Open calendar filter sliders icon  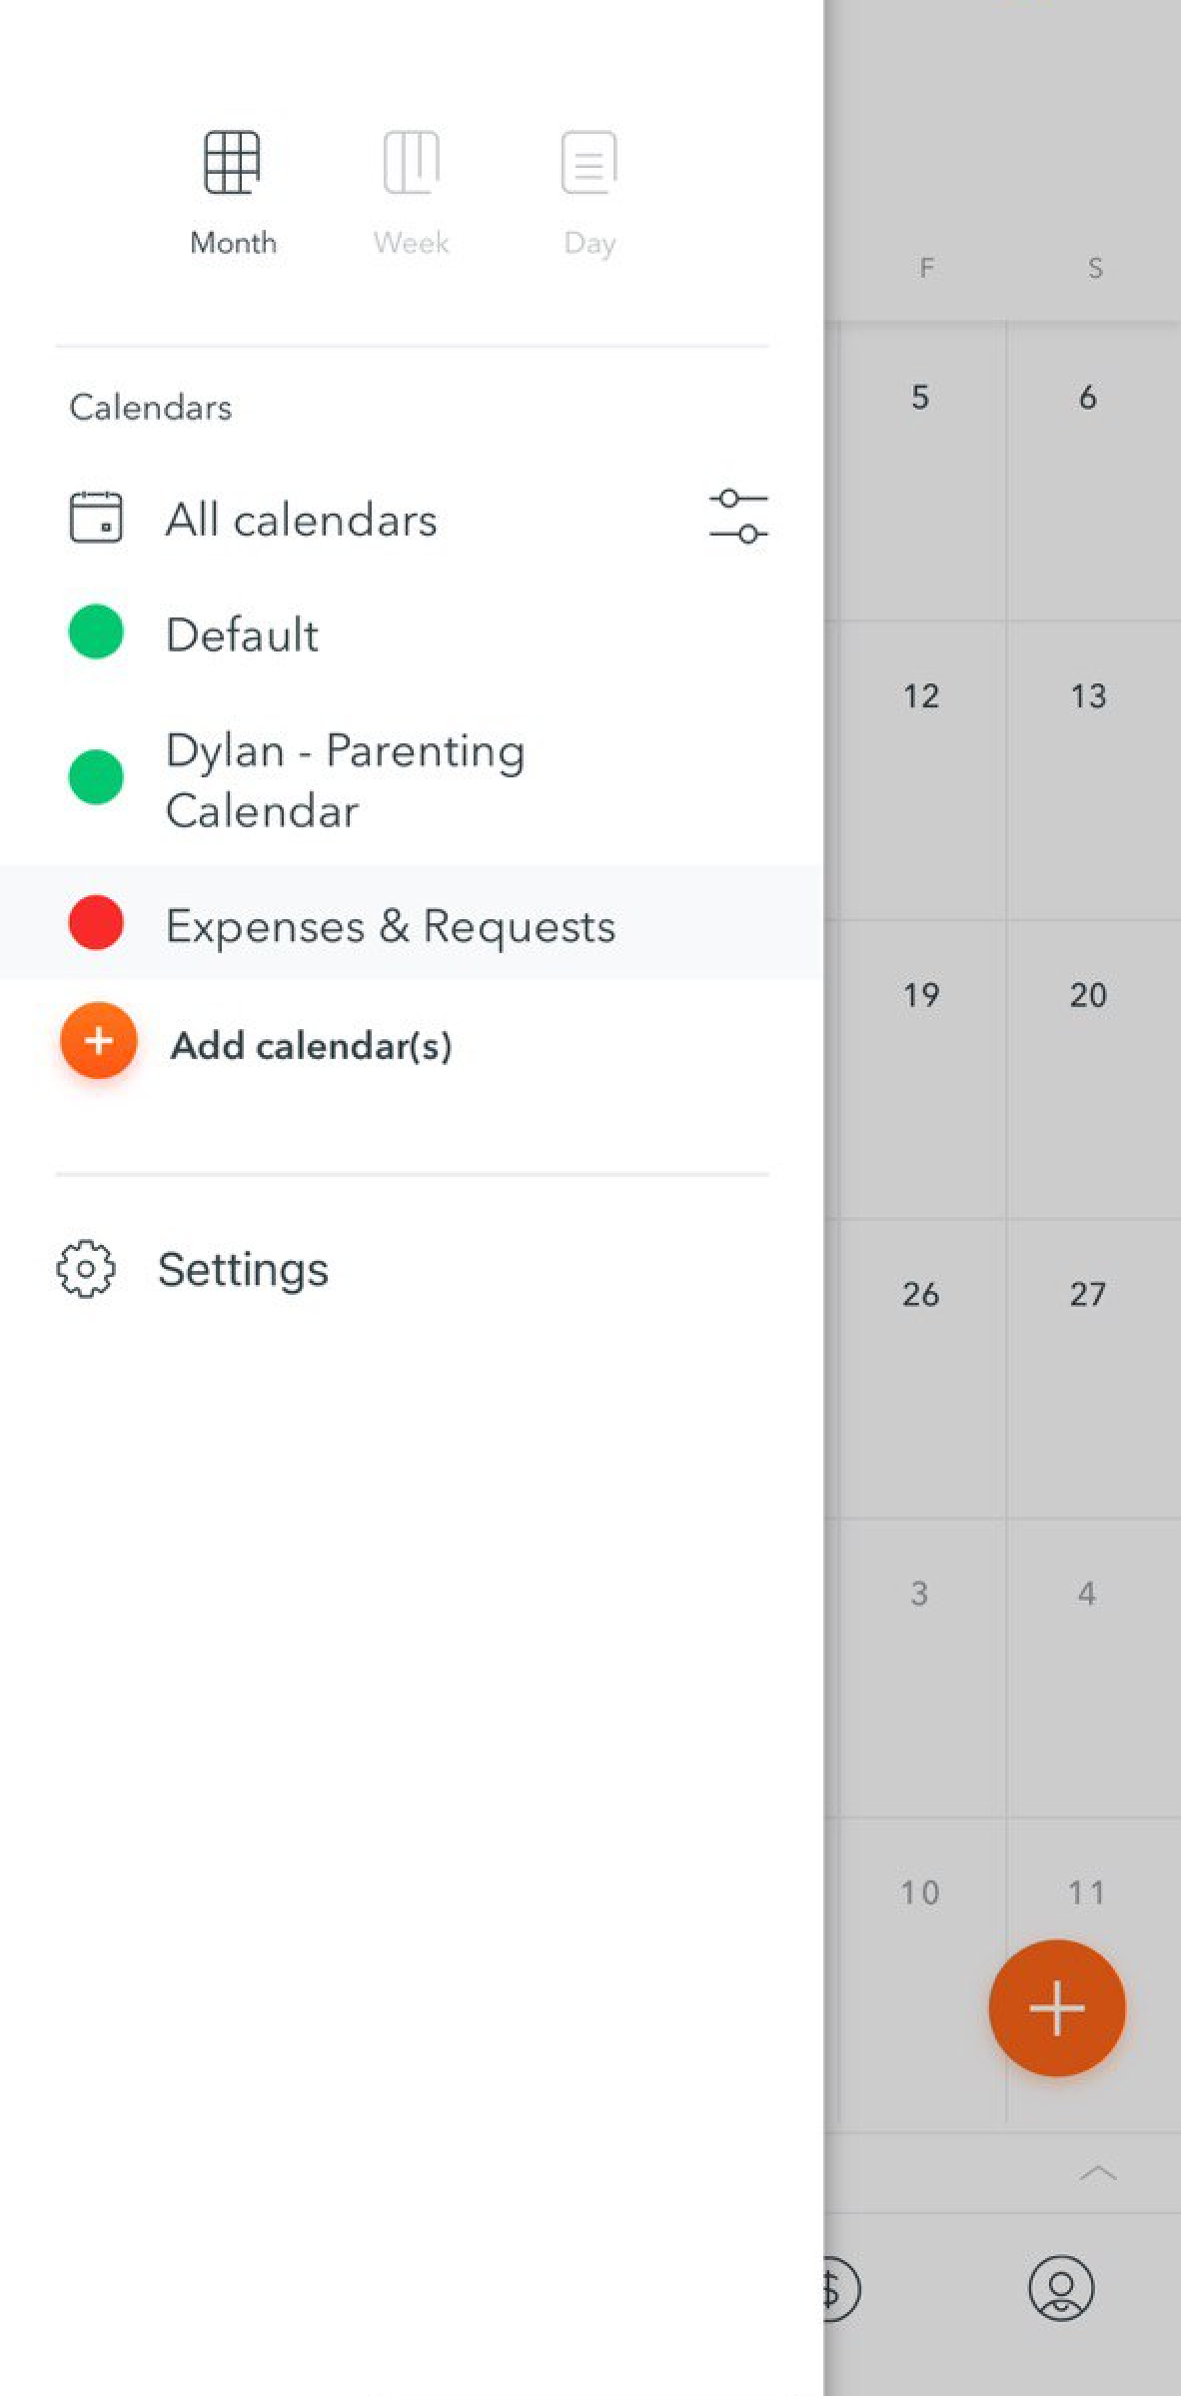(x=738, y=517)
